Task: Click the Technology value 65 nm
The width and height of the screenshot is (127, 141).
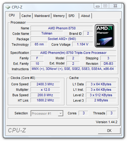Action: click(x=39, y=44)
